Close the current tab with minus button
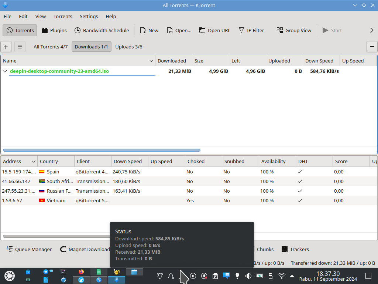378x284 pixels. coord(372,47)
